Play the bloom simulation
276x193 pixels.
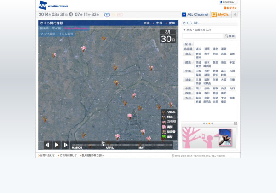(x=57, y=145)
